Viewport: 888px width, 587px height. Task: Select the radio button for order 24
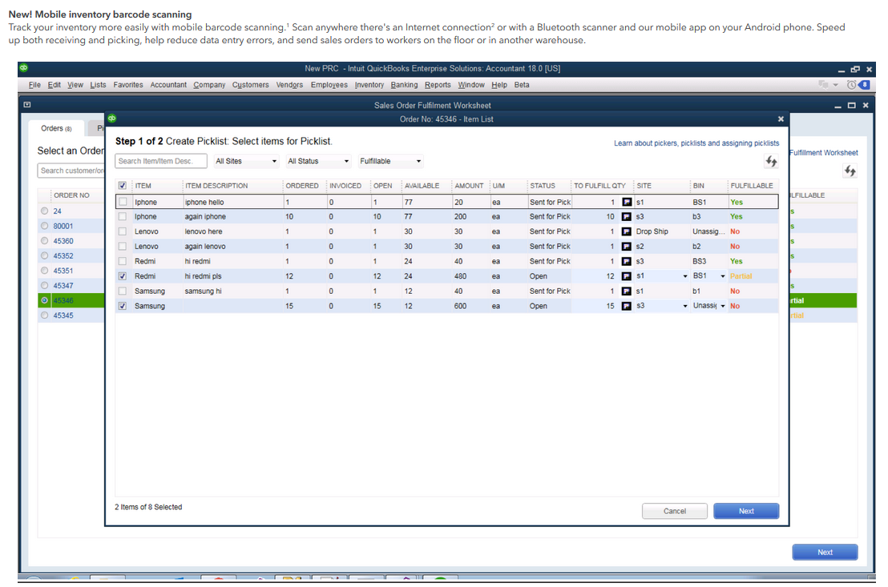pyautogui.click(x=45, y=211)
